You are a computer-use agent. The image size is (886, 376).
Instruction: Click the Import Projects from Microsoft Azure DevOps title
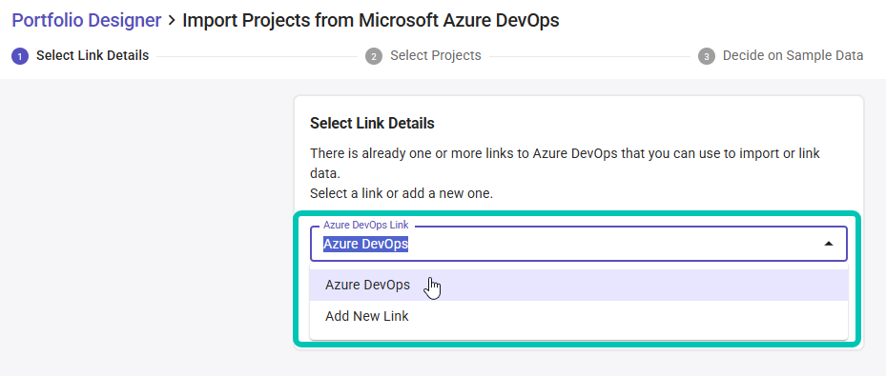[371, 21]
